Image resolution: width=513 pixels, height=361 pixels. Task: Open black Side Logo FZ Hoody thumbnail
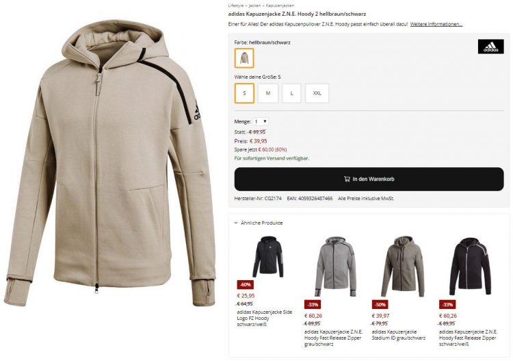[x=268, y=256]
